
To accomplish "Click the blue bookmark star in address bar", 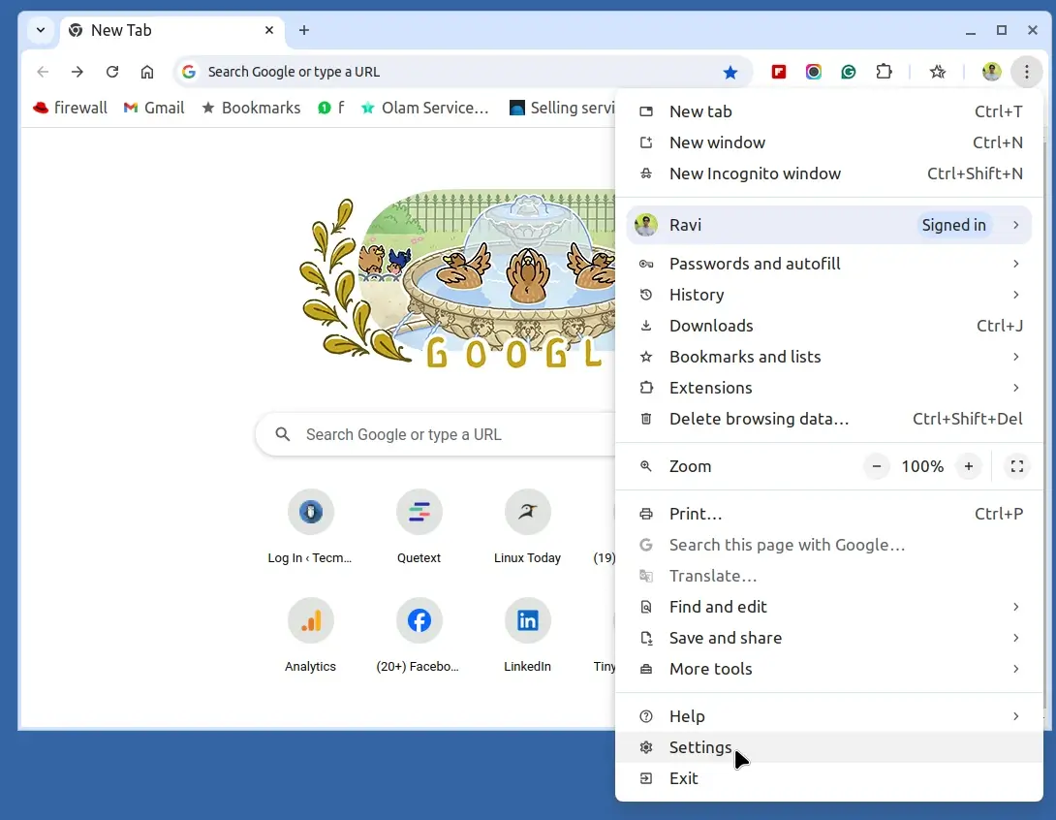I will coord(730,72).
